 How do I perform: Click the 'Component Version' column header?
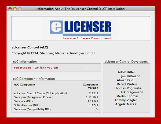coord(90,86)
